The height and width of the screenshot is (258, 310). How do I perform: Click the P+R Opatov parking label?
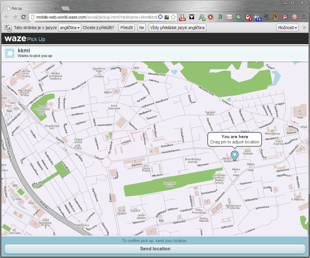pos(121,212)
